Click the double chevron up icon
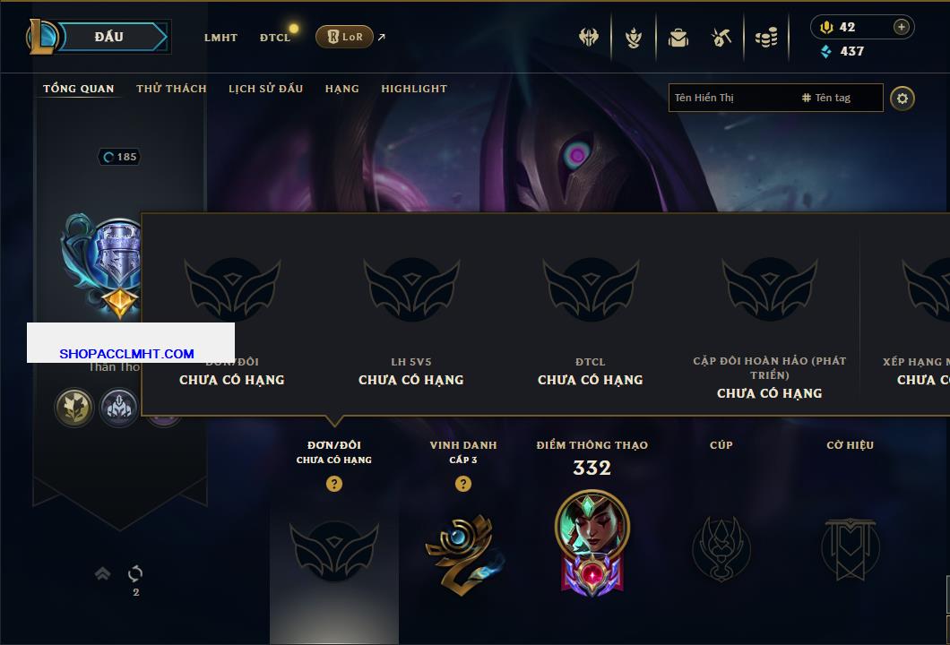Viewport: 950px width, 645px height. coord(102,573)
